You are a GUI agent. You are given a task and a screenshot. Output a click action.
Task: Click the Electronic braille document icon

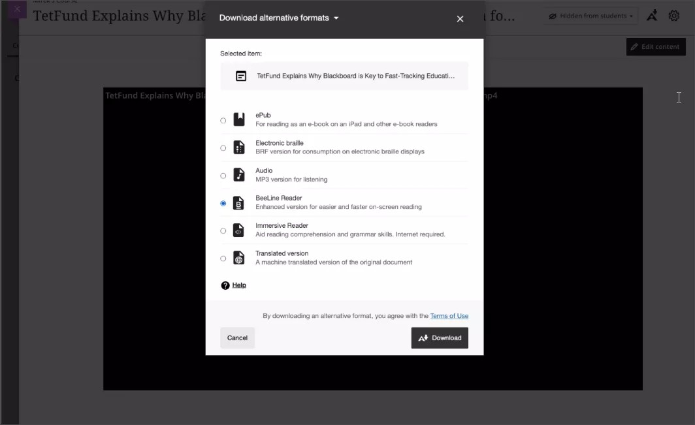click(239, 148)
